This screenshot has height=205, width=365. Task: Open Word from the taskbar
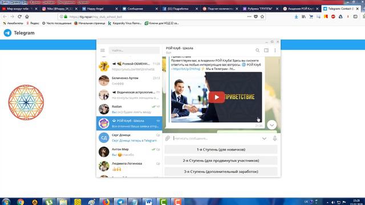(x=149, y=202)
